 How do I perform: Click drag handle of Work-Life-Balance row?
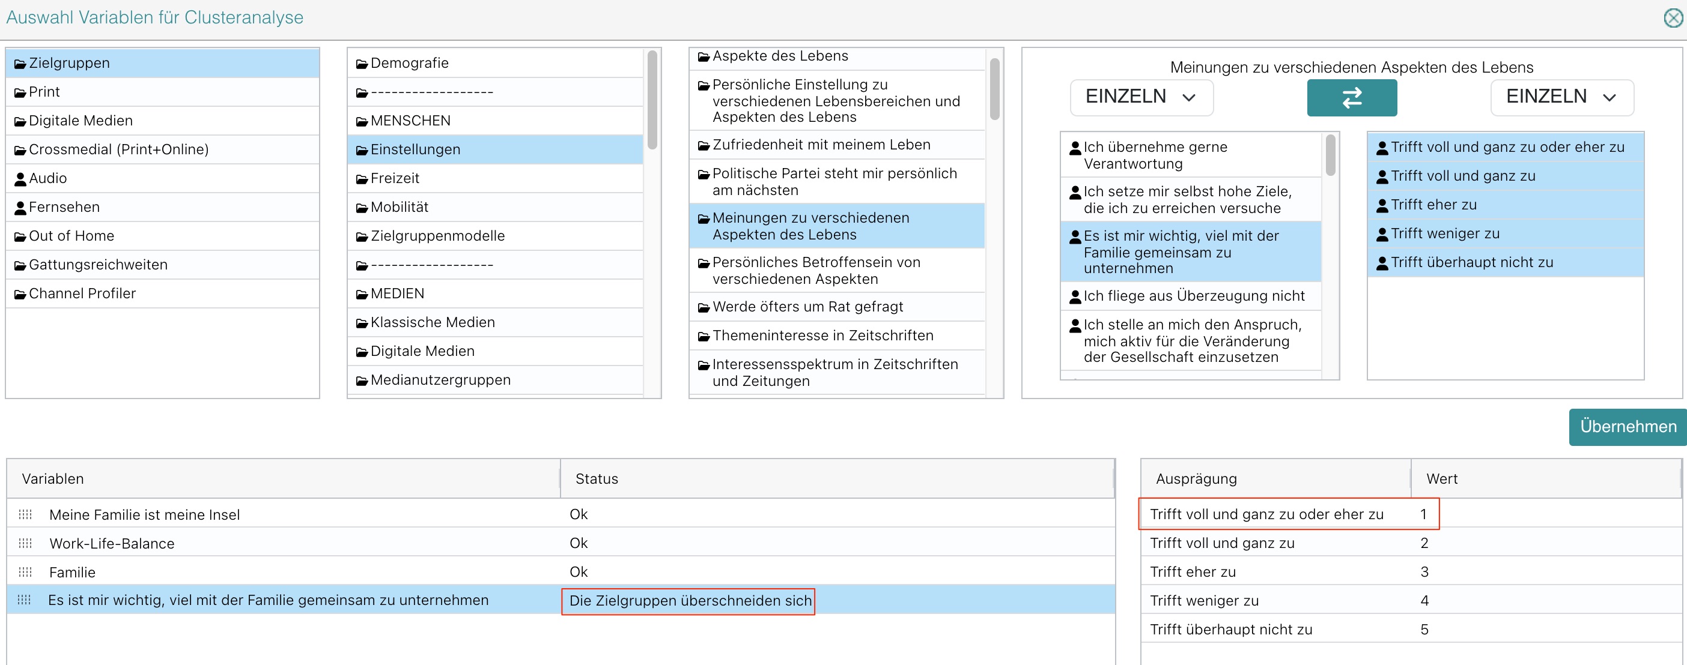tap(25, 543)
